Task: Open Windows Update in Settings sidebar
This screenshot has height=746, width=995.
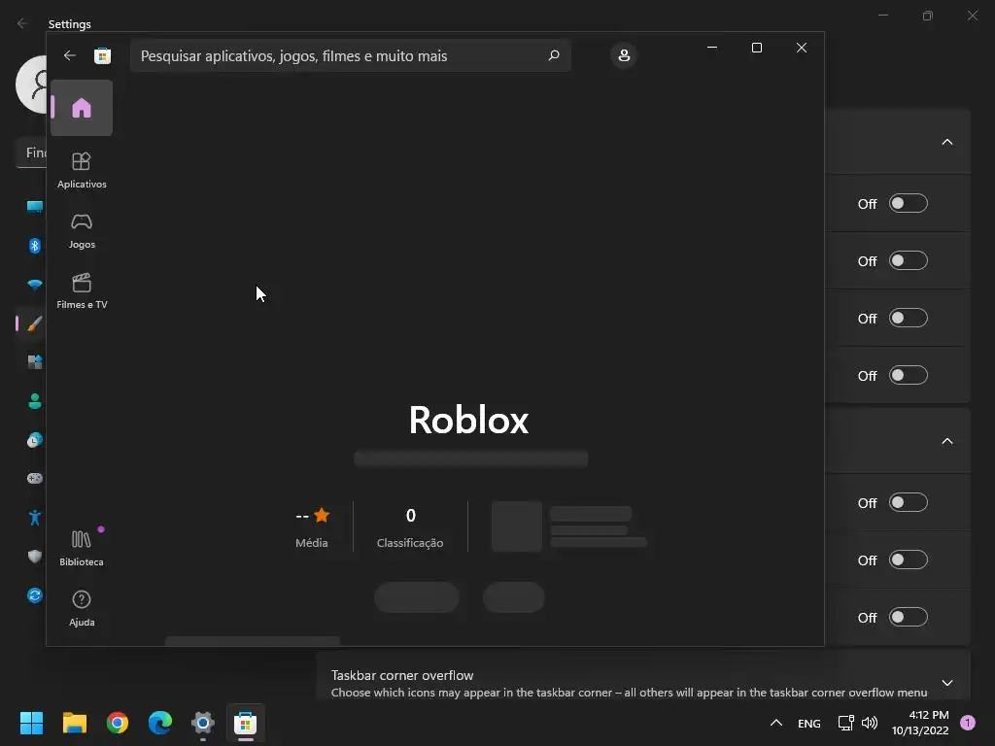Action: point(34,595)
